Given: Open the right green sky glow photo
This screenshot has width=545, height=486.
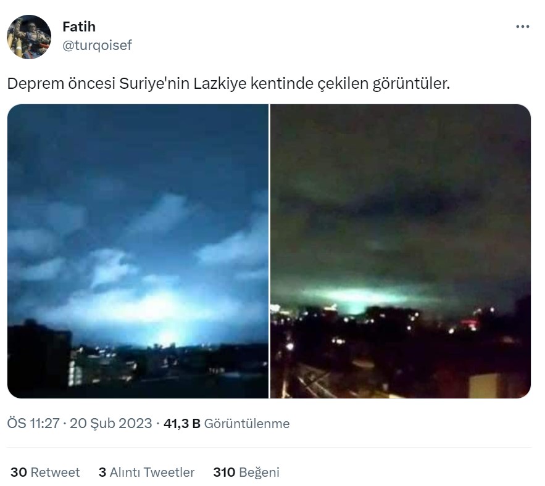Looking at the screenshot, I should point(401,251).
